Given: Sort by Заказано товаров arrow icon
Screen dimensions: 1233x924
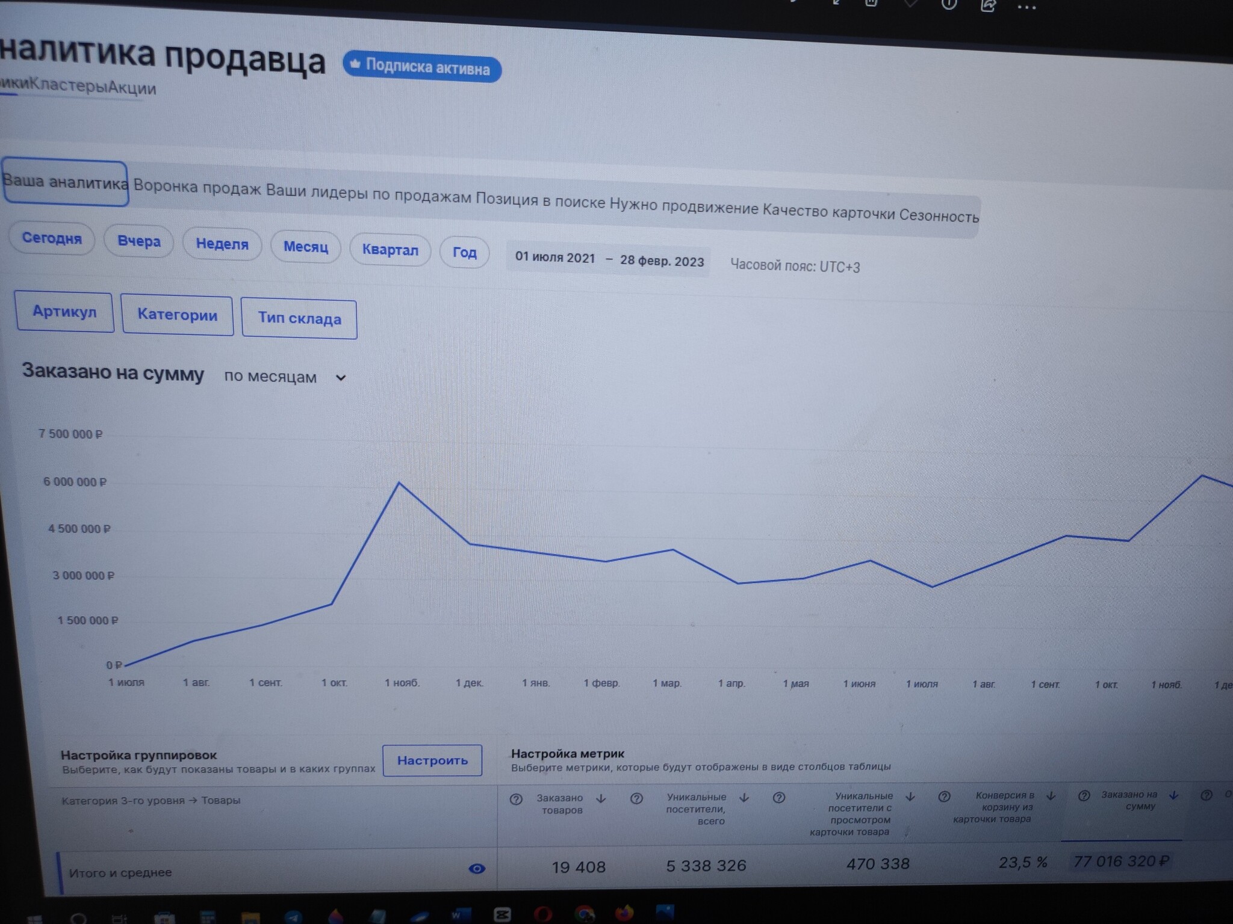Looking at the screenshot, I should (x=601, y=799).
